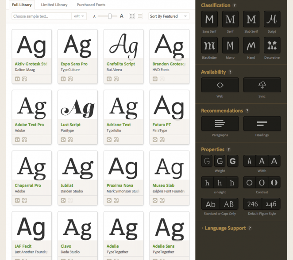Click the sample text input field
This screenshot has width=293, height=260.
pyautogui.click(x=42, y=16)
